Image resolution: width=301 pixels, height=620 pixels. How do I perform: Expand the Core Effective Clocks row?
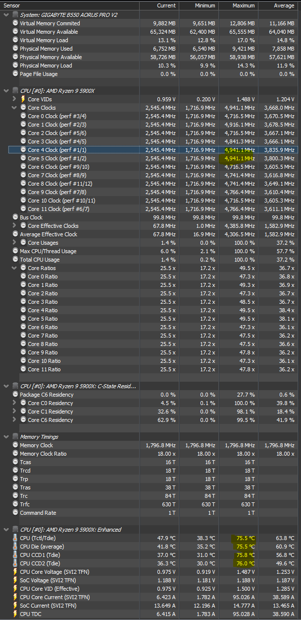point(14,226)
